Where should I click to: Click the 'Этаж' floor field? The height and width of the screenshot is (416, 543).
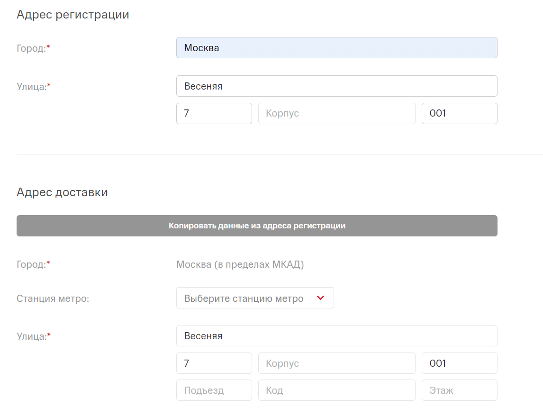[459, 390]
